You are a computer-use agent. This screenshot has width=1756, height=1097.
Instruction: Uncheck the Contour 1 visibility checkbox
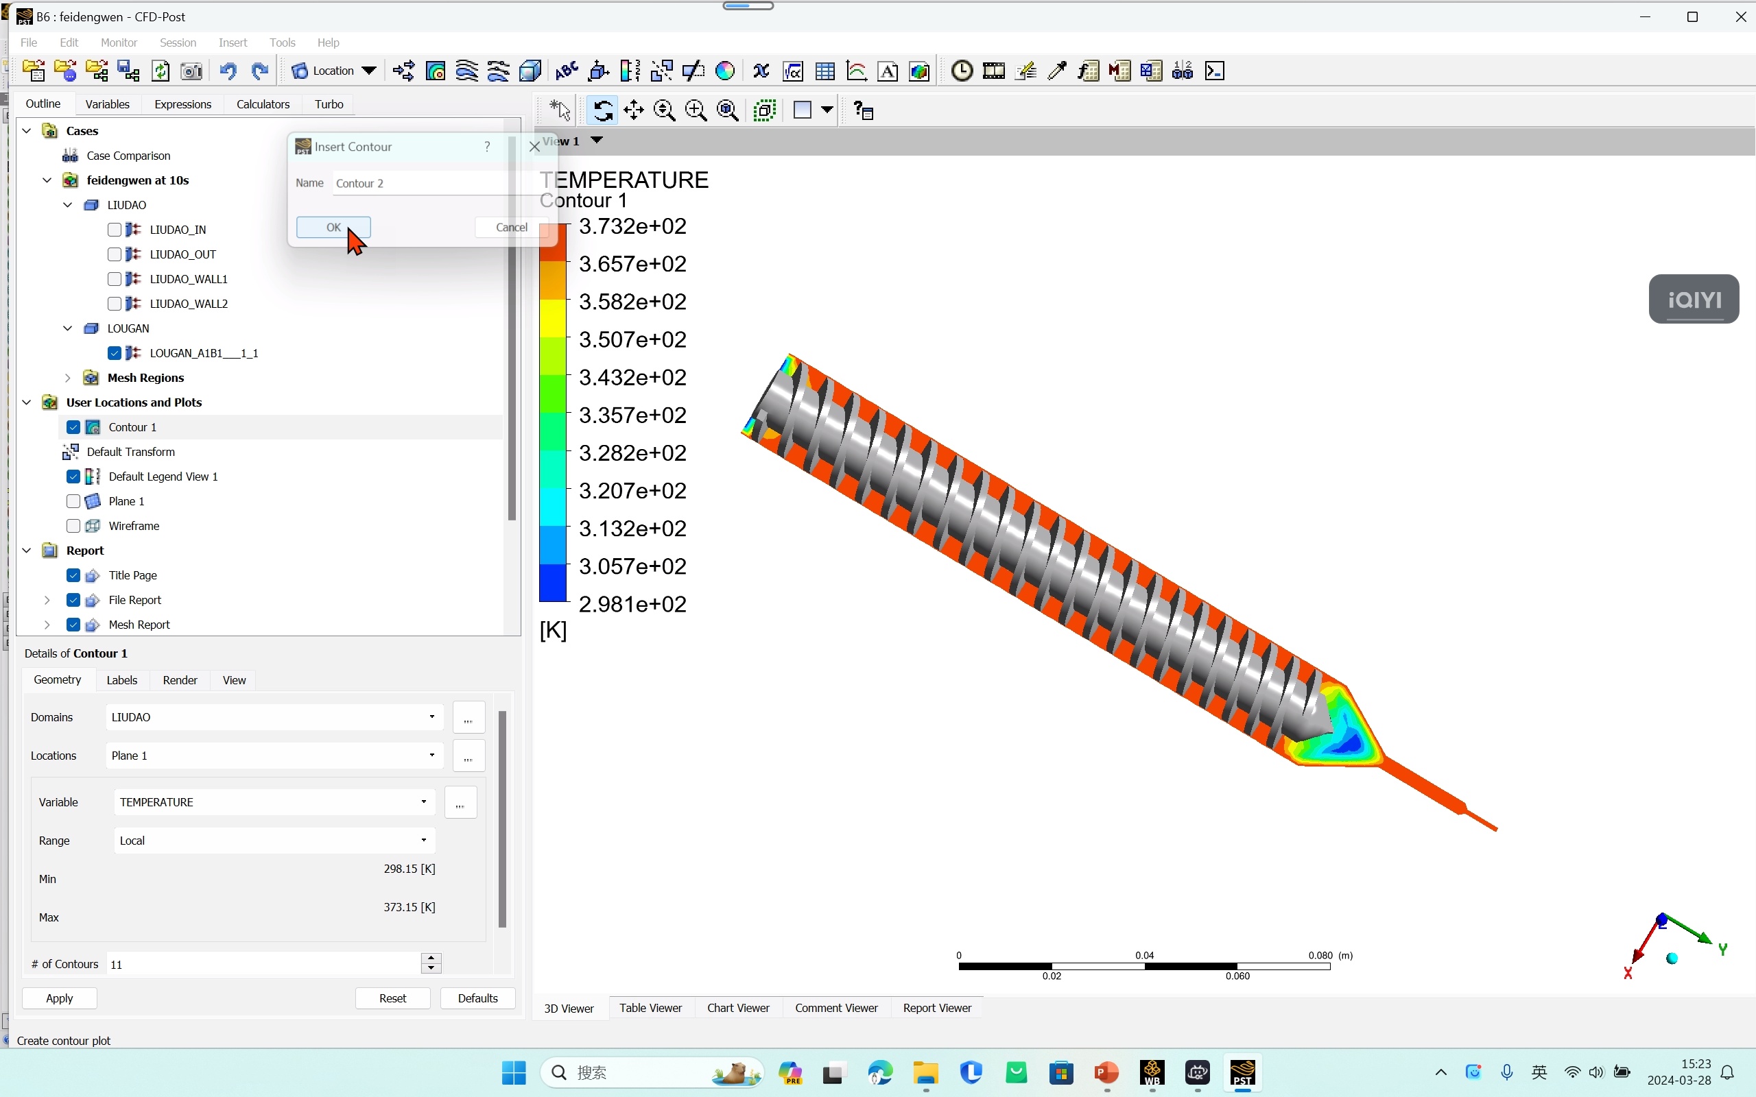73,427
